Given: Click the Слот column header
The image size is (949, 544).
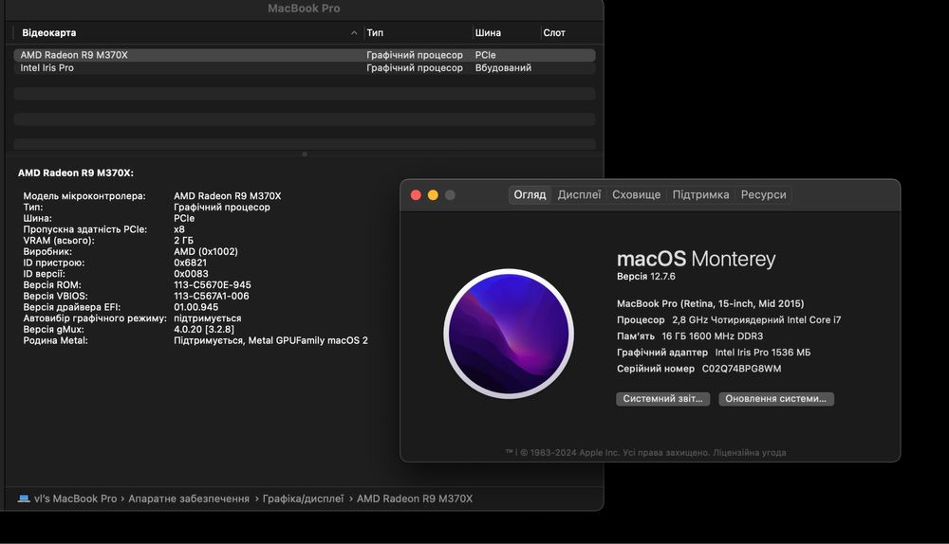Looking at the screenshot, I should (554, 32).
